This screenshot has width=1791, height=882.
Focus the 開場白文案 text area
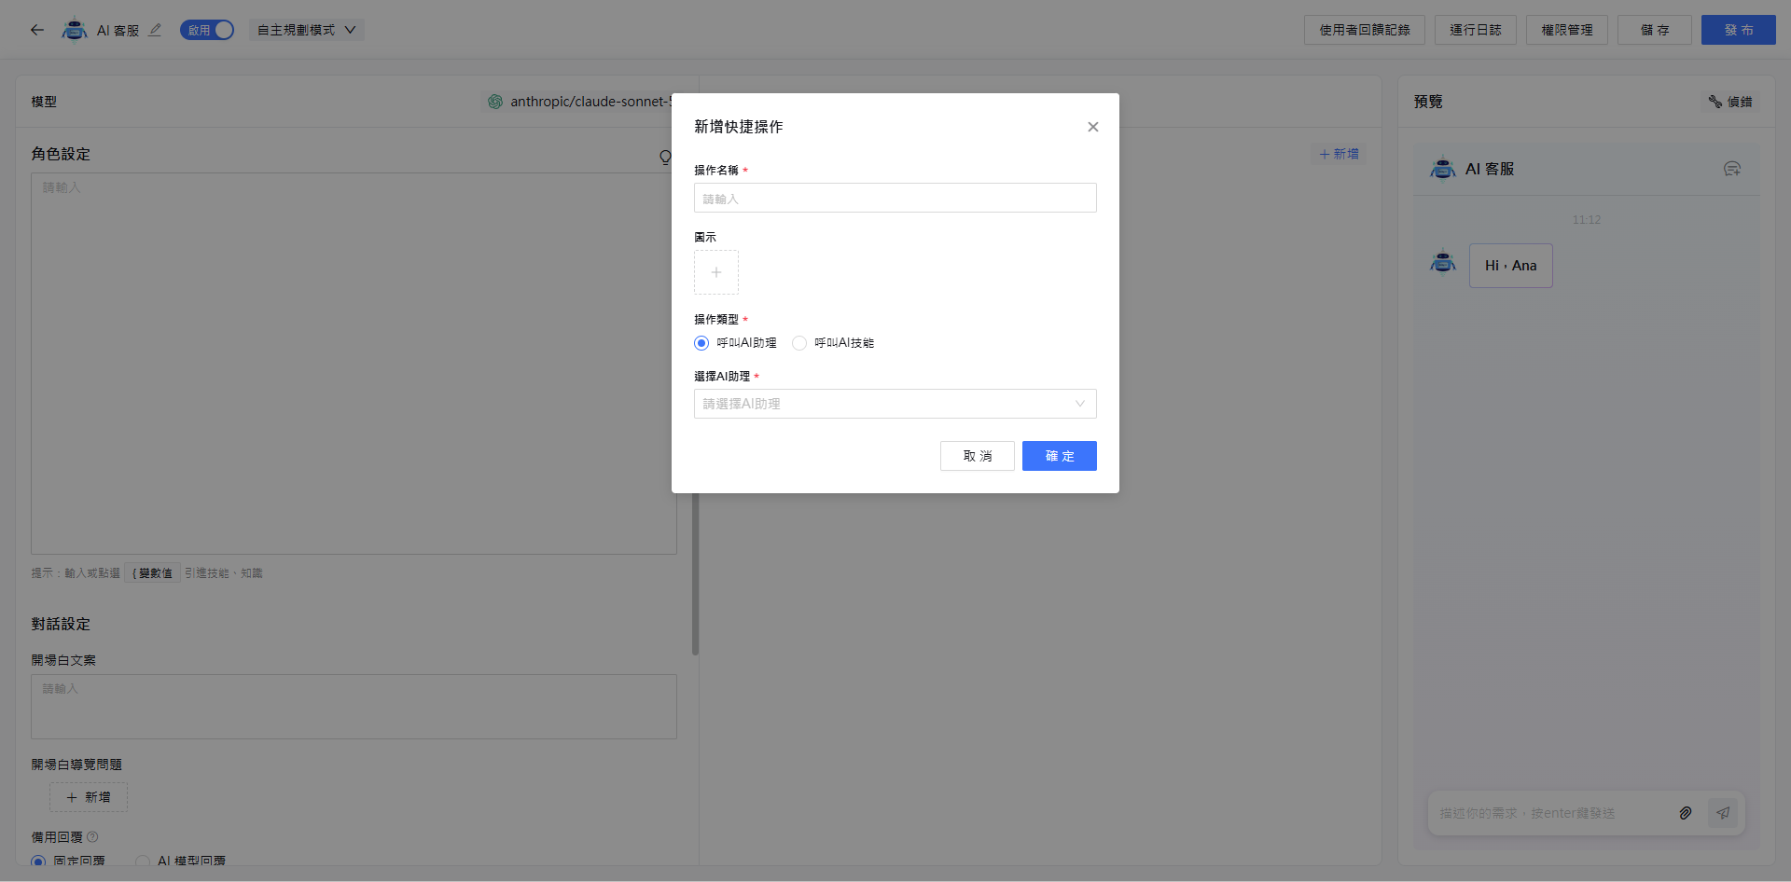point(354,707)
